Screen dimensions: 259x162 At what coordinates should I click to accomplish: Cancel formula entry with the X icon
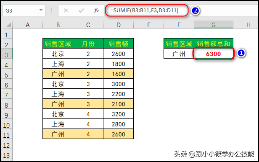pyautogui.click(x=66, y=11)
